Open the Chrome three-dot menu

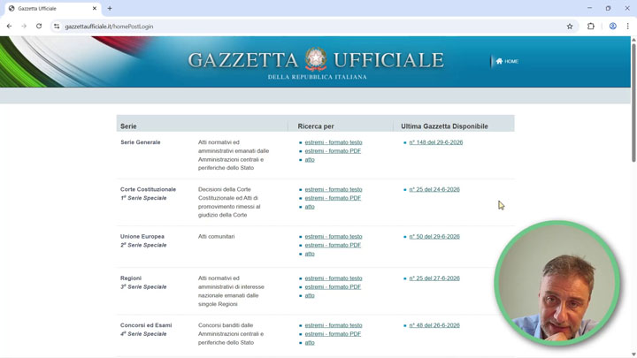coord(627,26)
